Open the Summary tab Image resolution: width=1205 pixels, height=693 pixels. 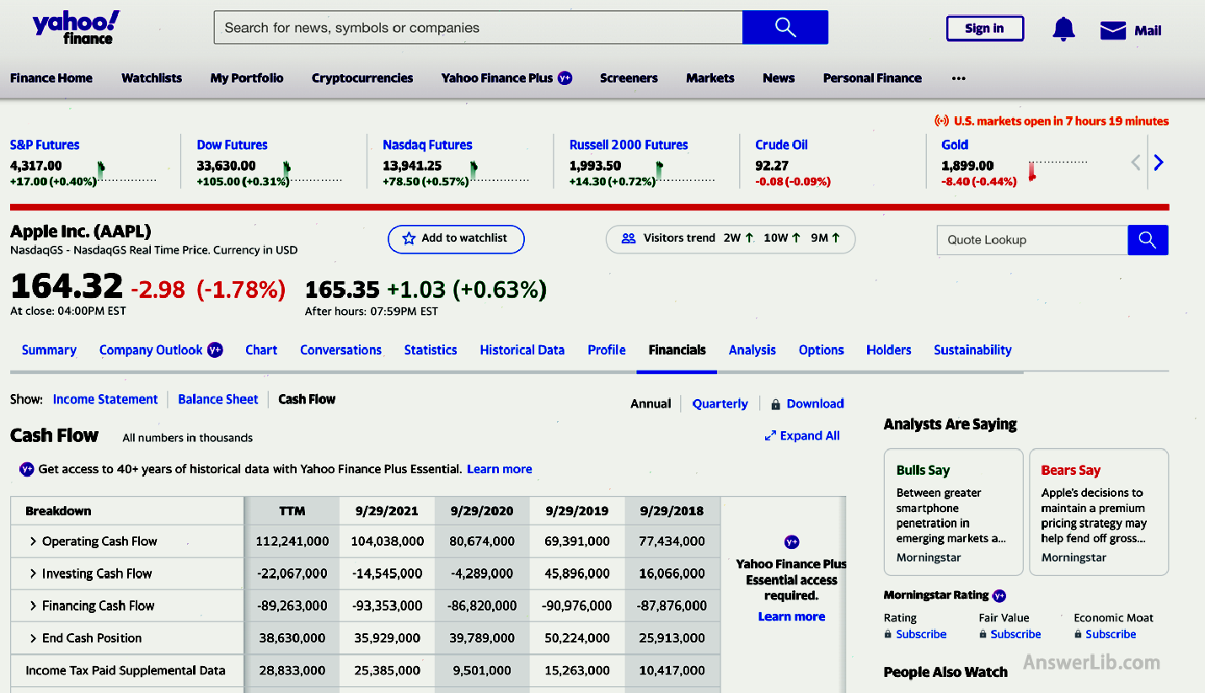[49, 350]
